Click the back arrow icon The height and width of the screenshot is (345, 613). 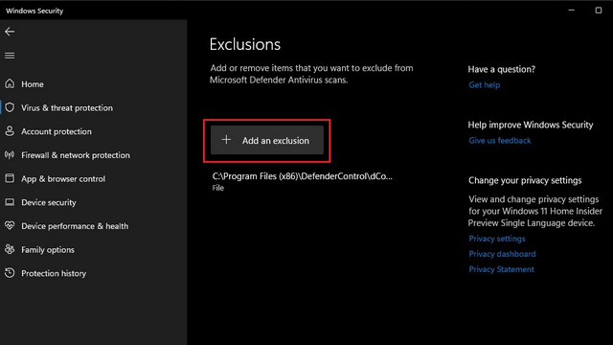(x=10, y=32)
